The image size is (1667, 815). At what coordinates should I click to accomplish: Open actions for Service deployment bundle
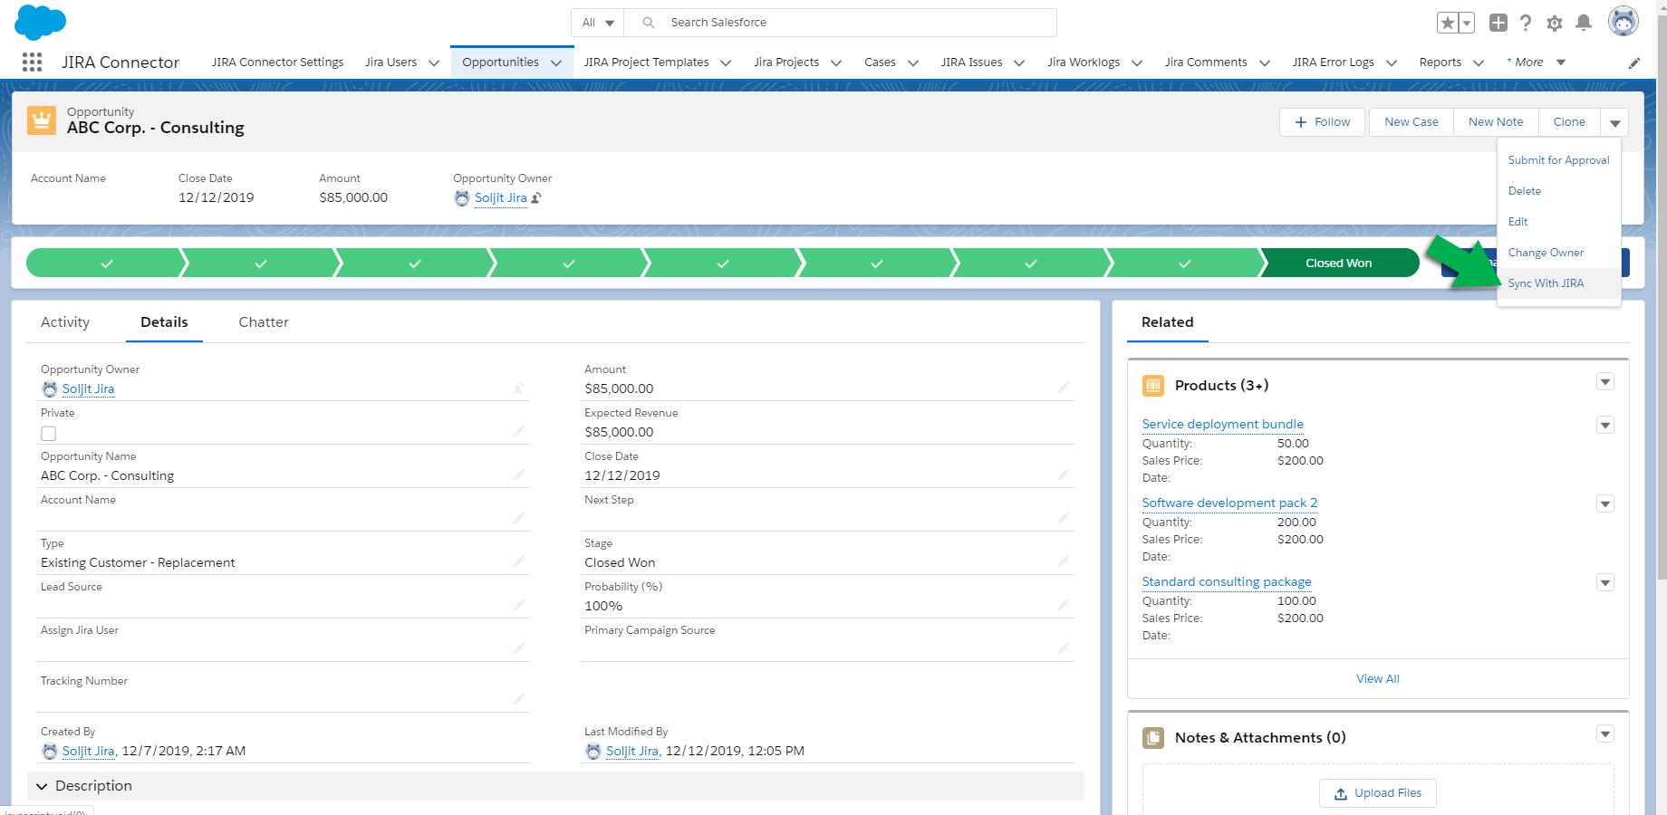1605,425
